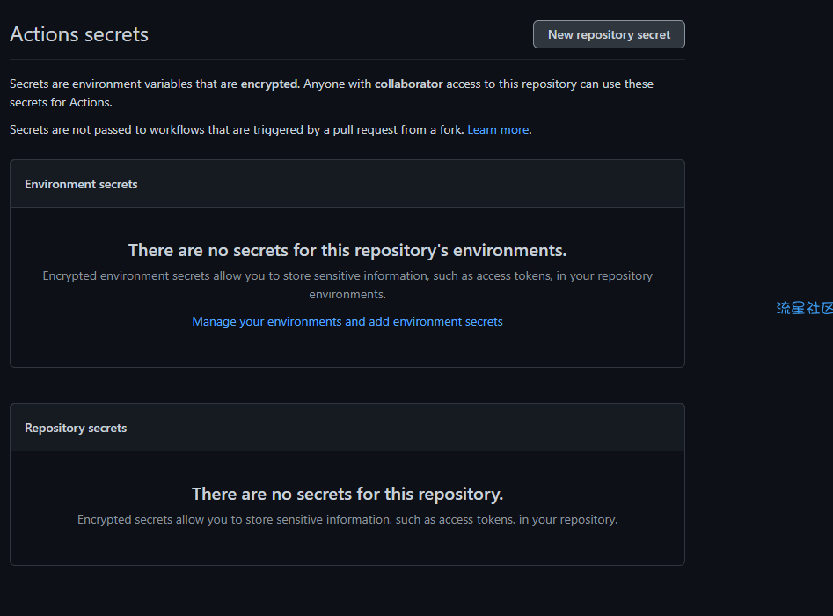
Task: Click the bold word collaborator
Action: click(408, 84)
